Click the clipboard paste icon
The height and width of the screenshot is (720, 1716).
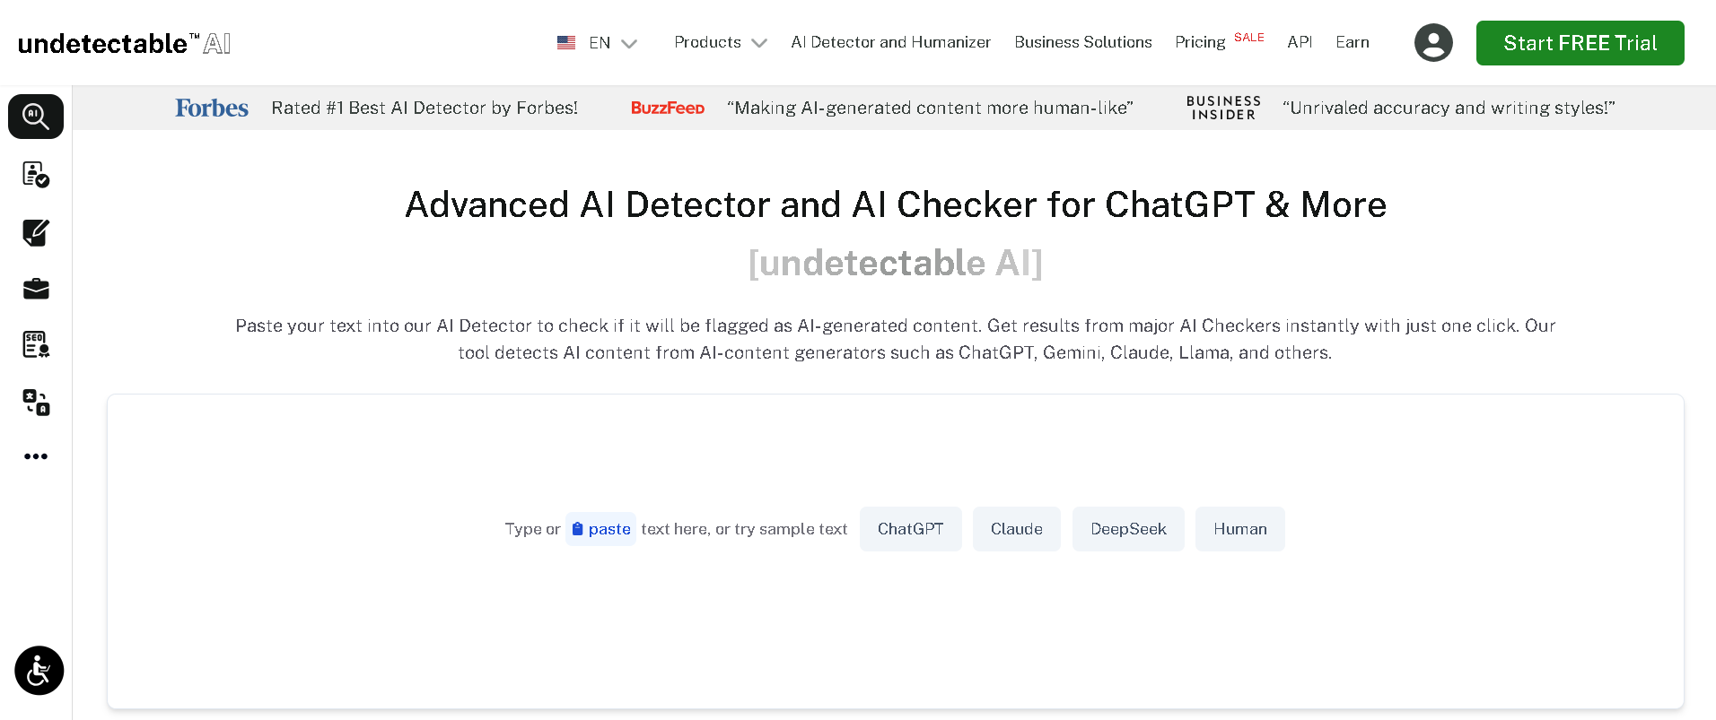click(577, 529)
